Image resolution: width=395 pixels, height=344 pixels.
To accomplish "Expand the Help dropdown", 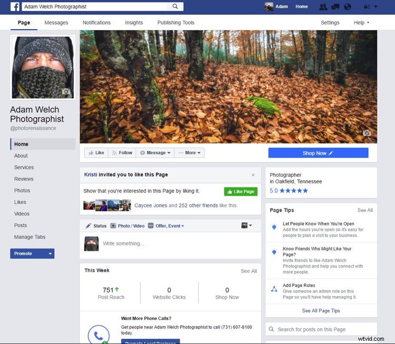I will pyautogui.click(x=361, y=23).
